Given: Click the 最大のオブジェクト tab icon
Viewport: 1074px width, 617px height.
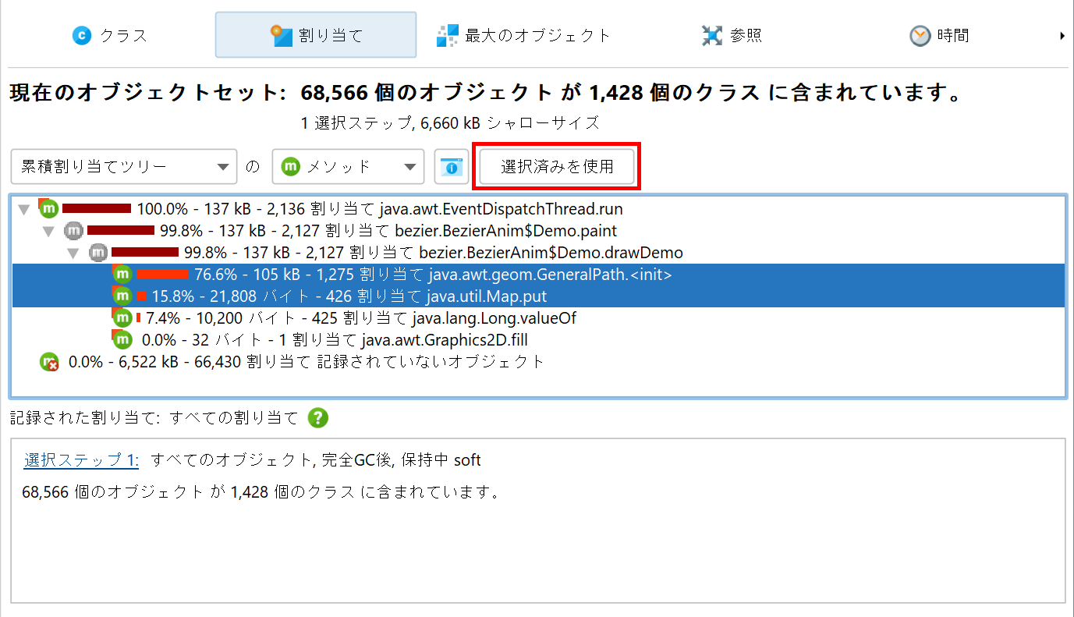Looking at the screenshot, I should tap(448, 35).
